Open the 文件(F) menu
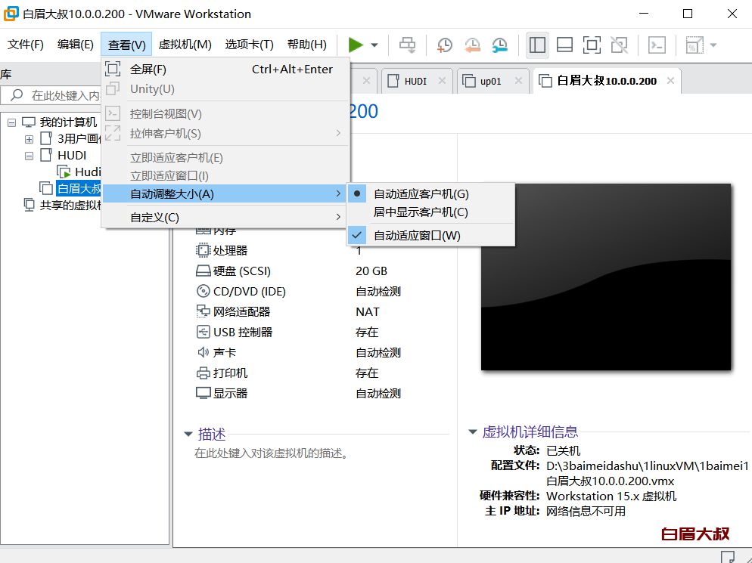Image resolution: width=752 pixels, height=563 pixels. [x=26, y=45]
